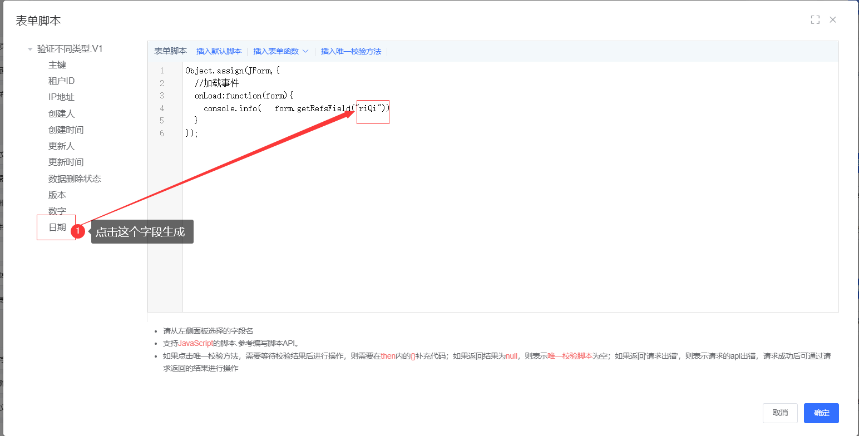Screen dimensions: 859x436
Task: Select the 数据删除状态 field
Action: click(x=75, y=179)
